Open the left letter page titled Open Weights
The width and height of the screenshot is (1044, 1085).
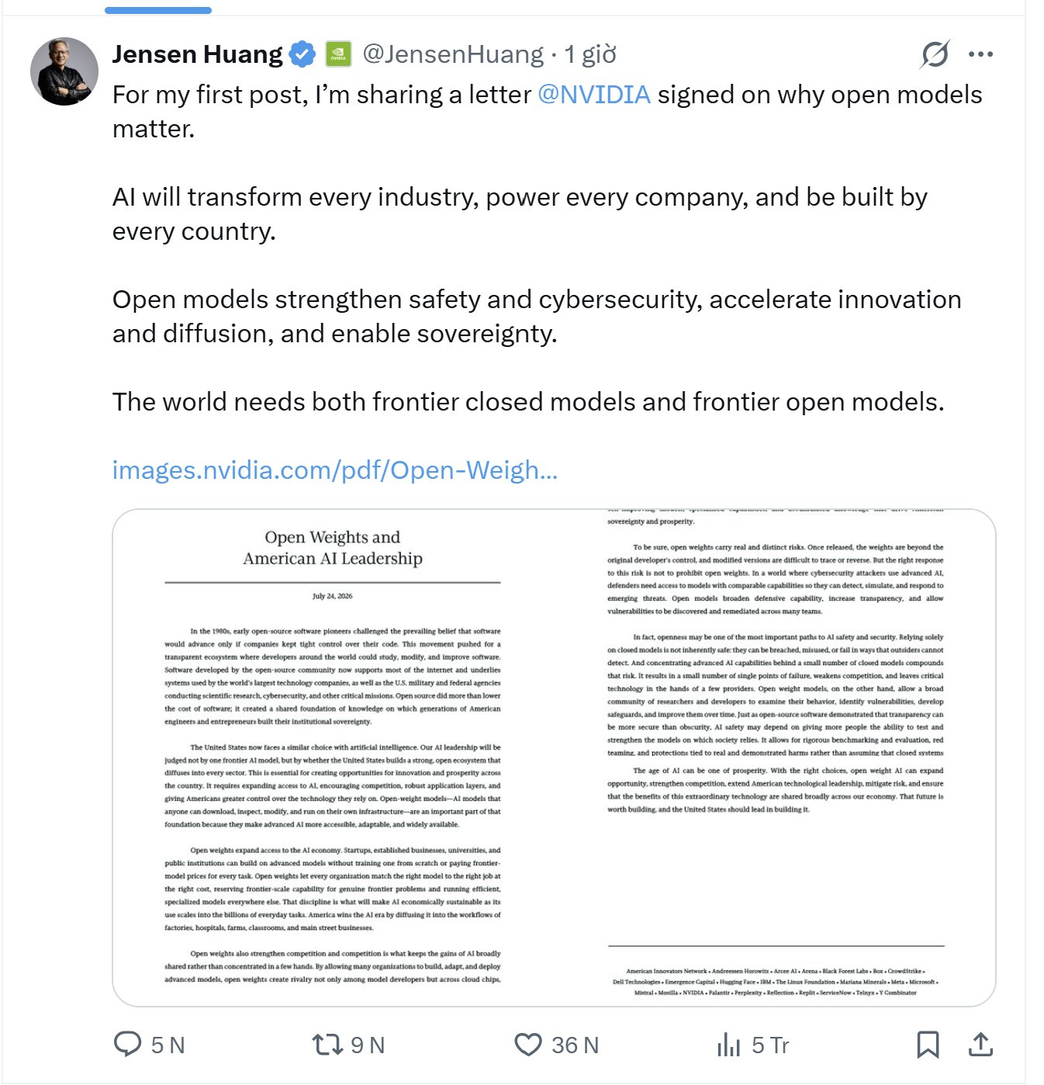pos(334,758)
